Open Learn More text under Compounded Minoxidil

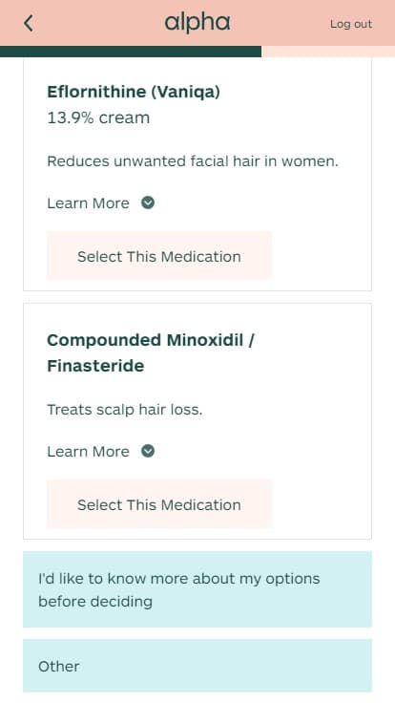[88, 452]
